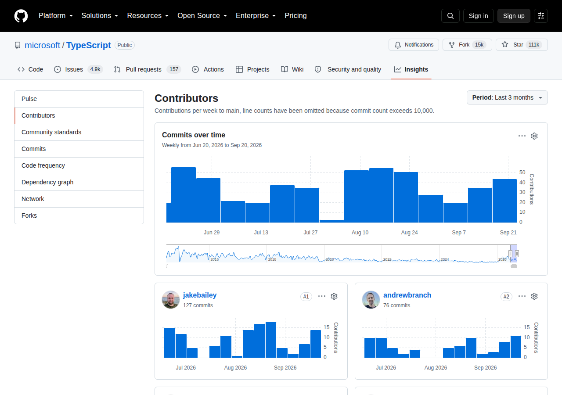
Task: Click the Notifications bell button
Action: tap(414, 45)
